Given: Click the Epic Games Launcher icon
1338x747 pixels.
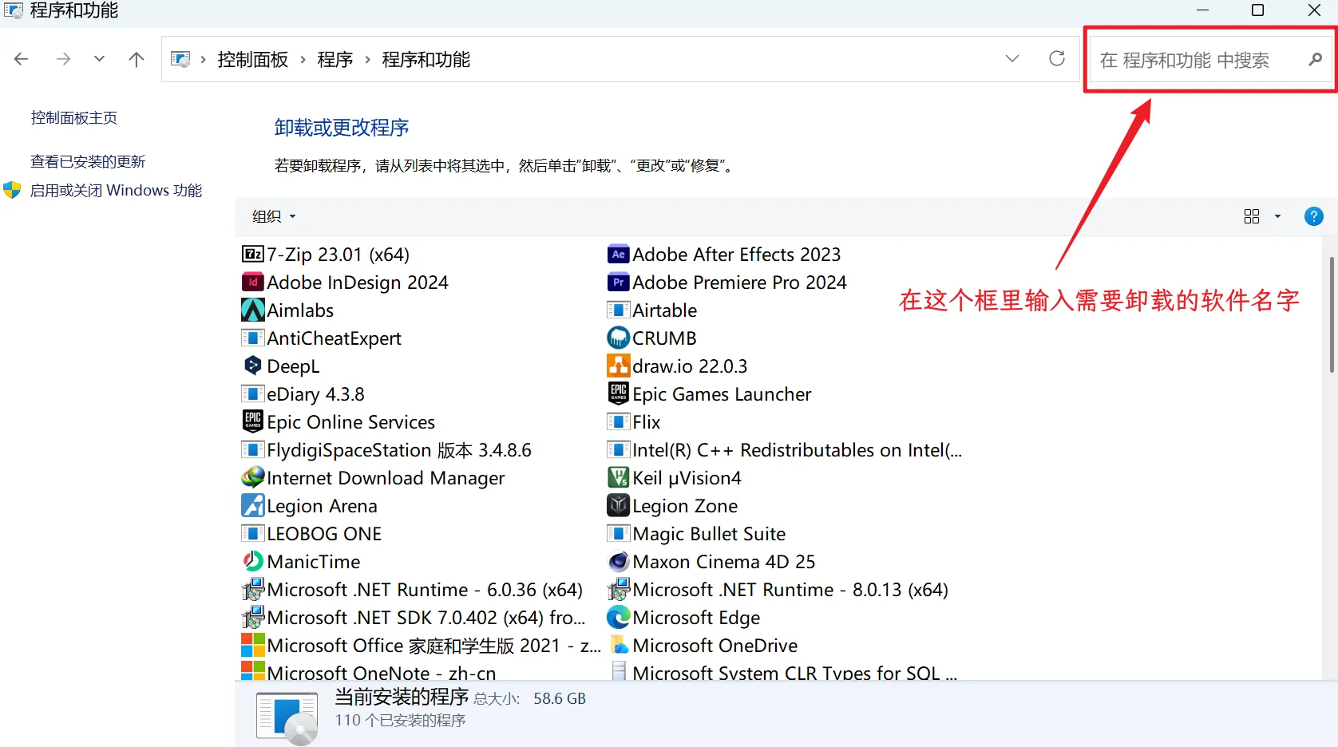Looking at the screenshot, I should click(618, 394).
